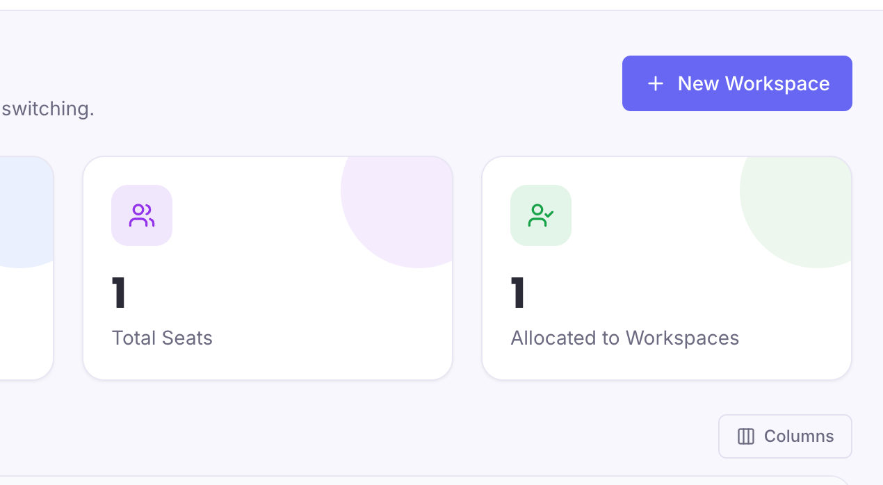Select the Allocated to Workspaces stat card

click(x=667, y=268)
